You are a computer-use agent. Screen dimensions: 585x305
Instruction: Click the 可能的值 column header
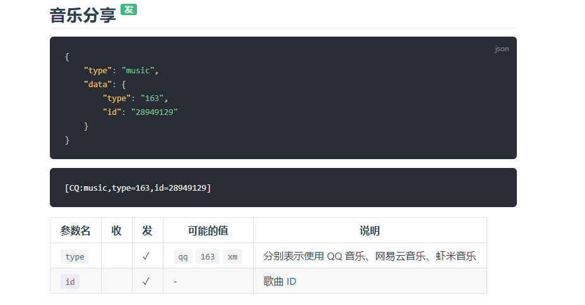tap(208, 230)
